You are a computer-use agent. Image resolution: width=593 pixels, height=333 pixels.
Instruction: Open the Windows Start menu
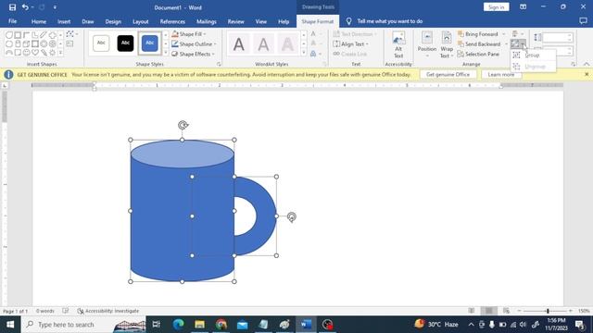click(x=10, y=325)
